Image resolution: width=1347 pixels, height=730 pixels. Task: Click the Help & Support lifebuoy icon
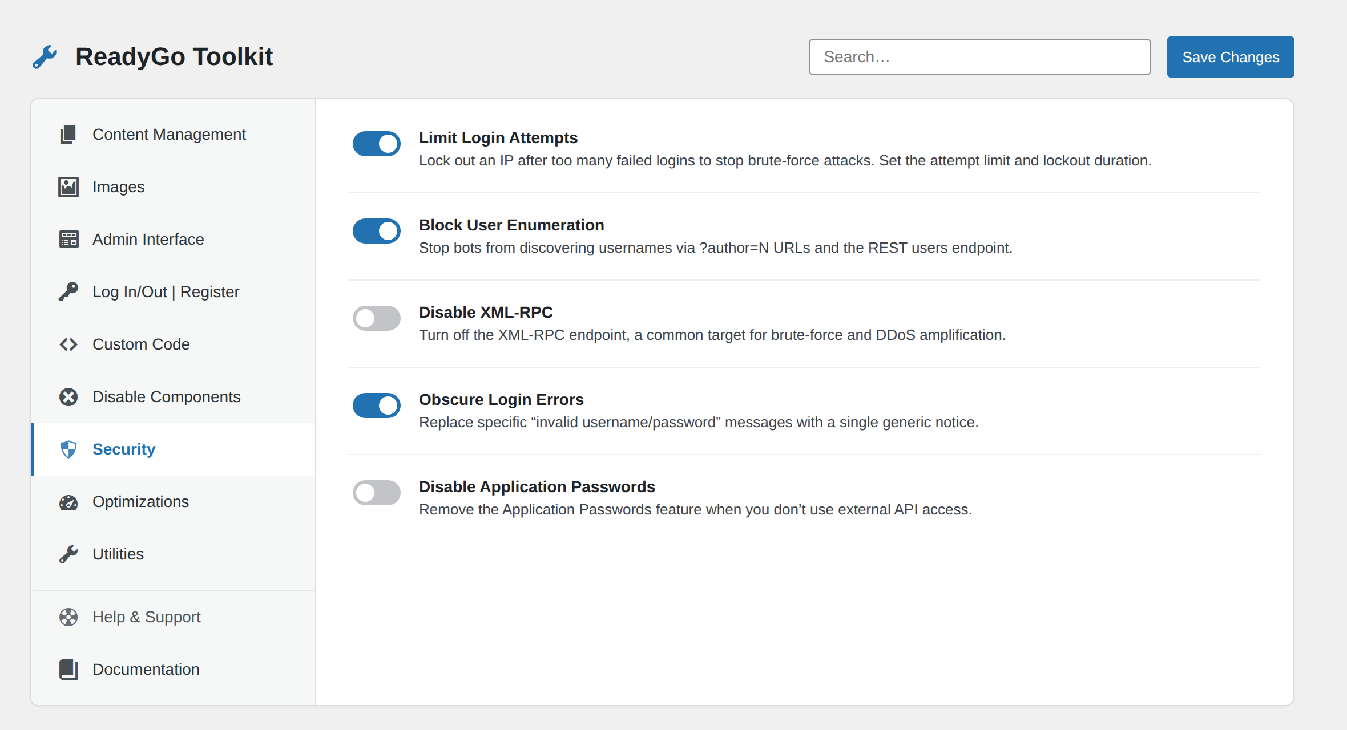click(x=68, y=617)
